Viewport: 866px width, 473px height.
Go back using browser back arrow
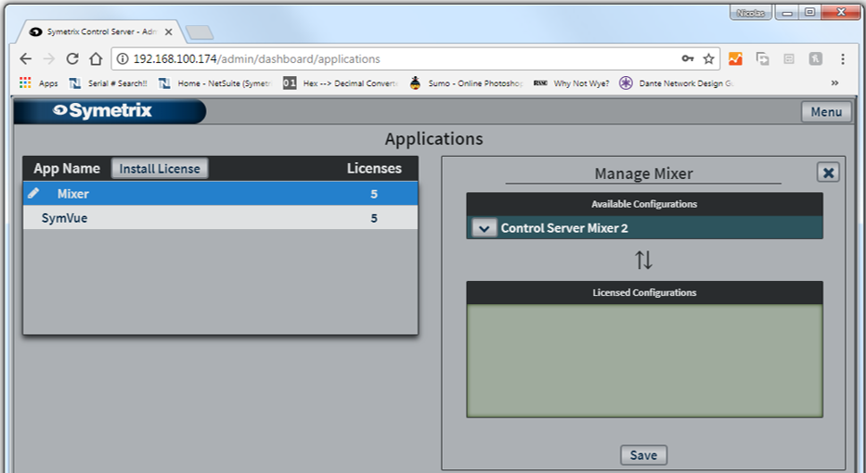pyautogui.click(x=25, y=58)
